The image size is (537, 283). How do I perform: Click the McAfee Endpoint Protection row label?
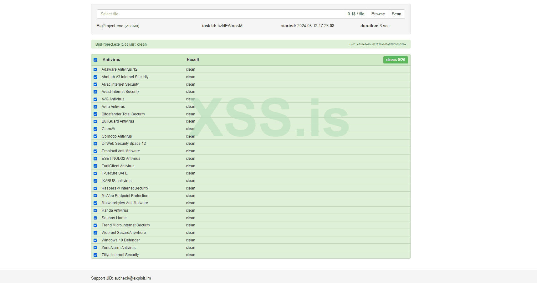pos(125,196)
